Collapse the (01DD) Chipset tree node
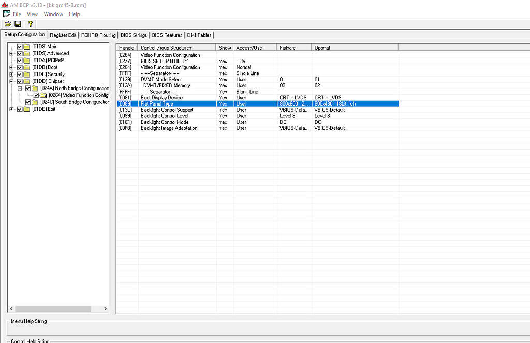 pyautogui.click(x=11, y=81)
